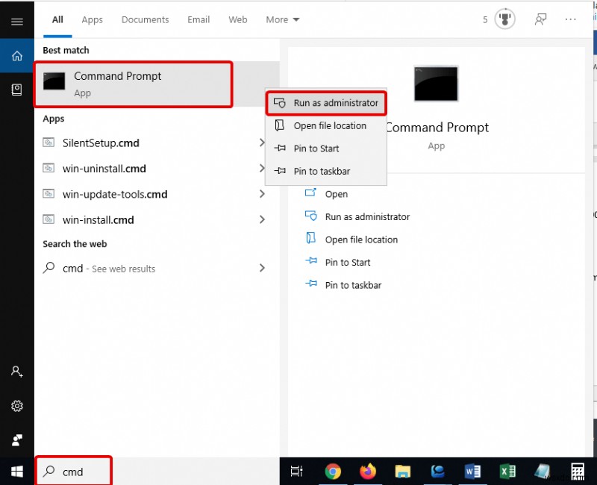Open Microsoft Word from the taskbar

pyautogui.click(x=472, y=472)
